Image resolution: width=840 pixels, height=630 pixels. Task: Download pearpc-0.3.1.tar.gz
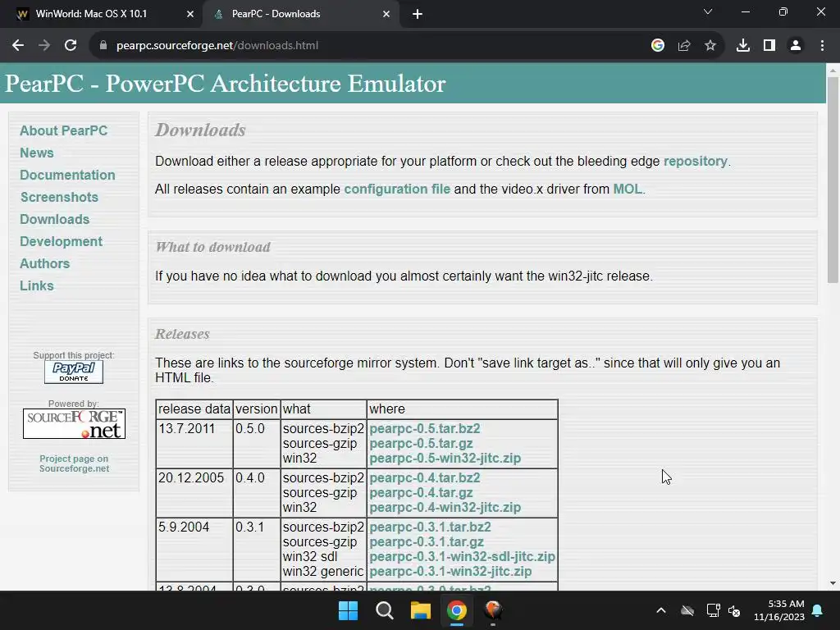[x=427, y=542]
